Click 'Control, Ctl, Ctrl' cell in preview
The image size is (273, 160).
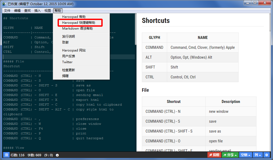pos(203,77)
